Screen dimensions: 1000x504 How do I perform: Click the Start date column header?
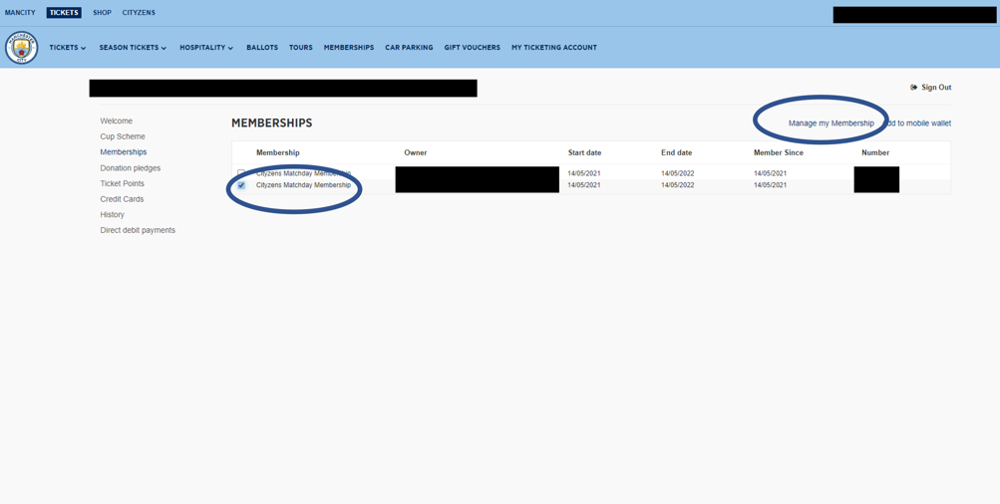(585, 153)
